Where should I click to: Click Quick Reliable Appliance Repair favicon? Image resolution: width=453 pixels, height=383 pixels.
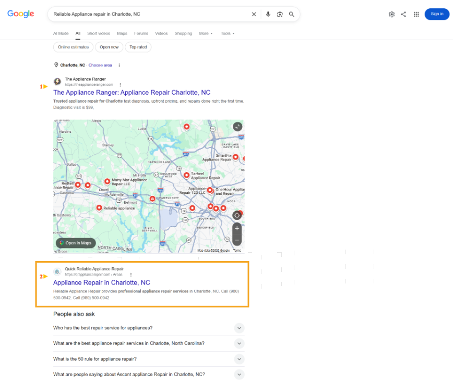pyautogui.click(x=57, y=271)
